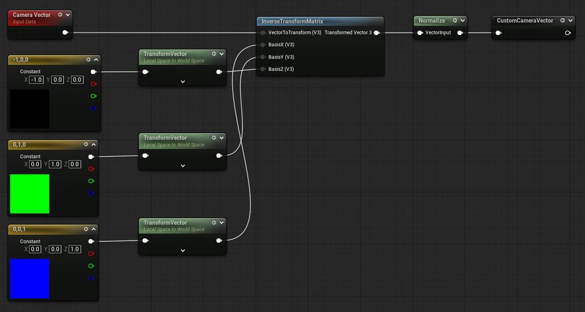Open the Camera Vector header chevron
Image resolution: width=585 pixels, height=312 pixels.
68,14
